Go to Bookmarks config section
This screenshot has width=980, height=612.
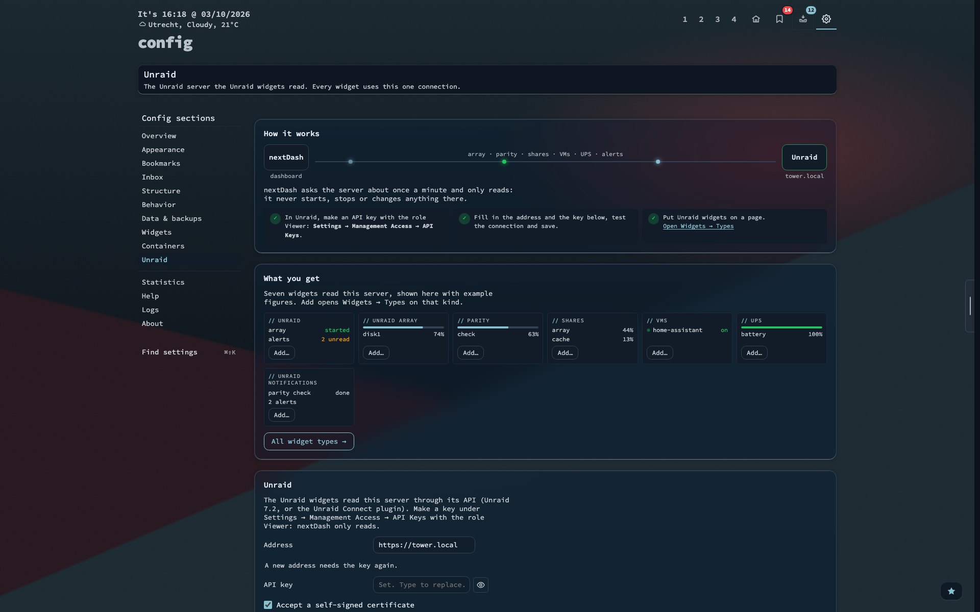pos(161,163)
